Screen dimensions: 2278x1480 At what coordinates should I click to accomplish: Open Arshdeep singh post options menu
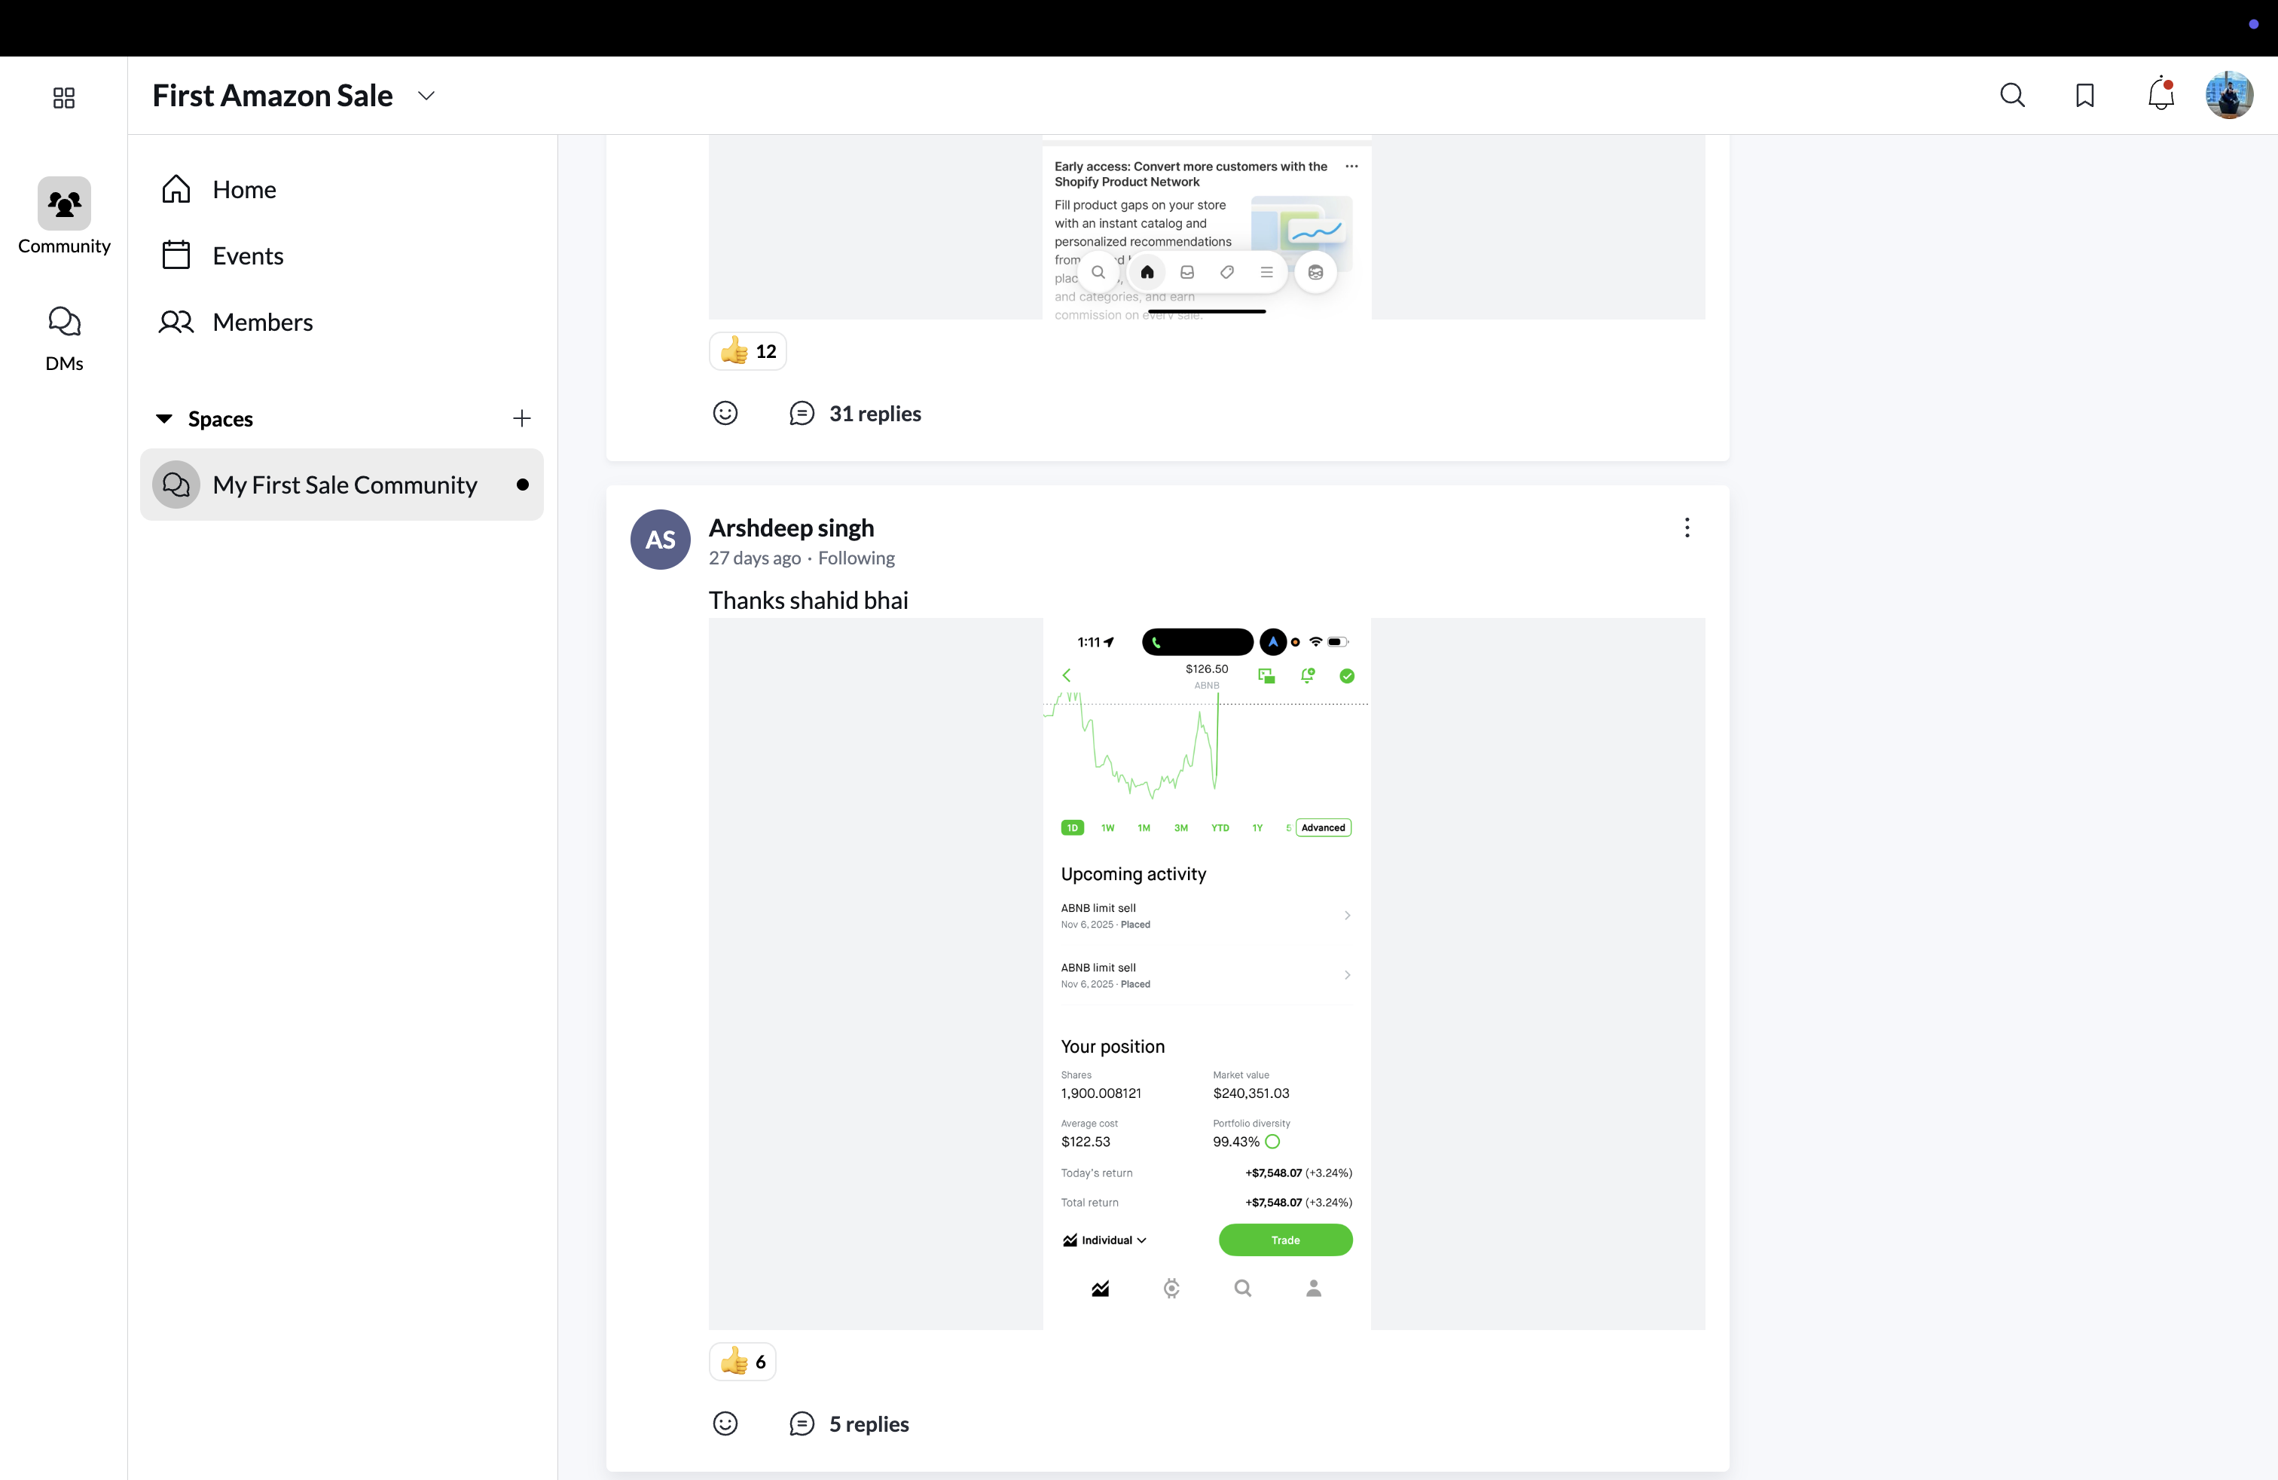click(1687, 527)
